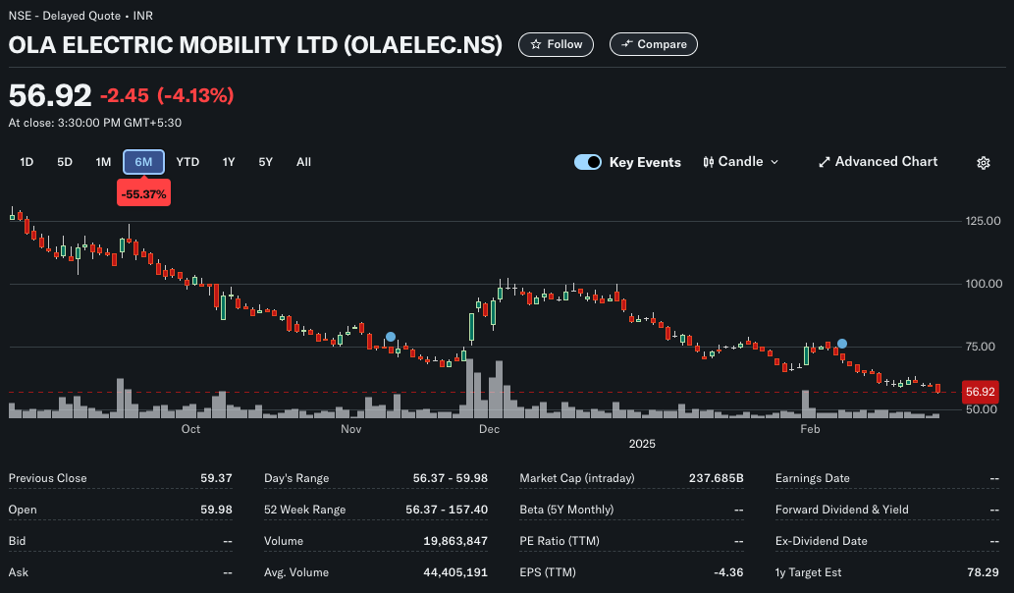This screenshot has width=1014, height=593.
Task: Select the 1M time range
Action: click(x=103, y=162)
